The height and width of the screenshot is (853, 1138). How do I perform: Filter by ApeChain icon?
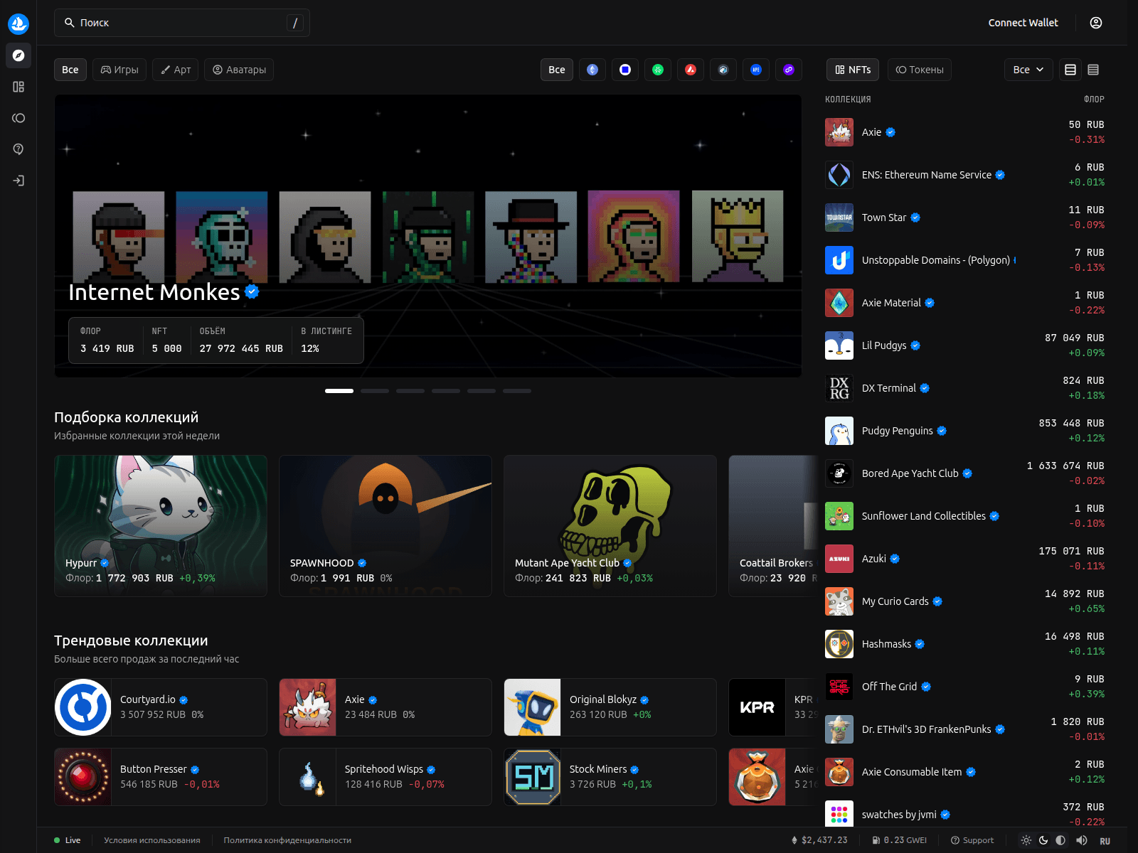point(756,70)
